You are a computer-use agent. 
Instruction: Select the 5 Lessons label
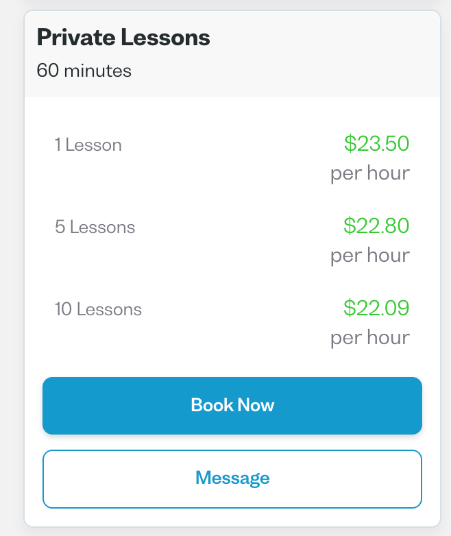[95, 227]
